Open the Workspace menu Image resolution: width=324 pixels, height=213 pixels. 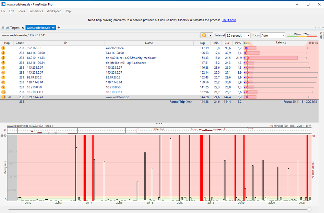point(54,11)
